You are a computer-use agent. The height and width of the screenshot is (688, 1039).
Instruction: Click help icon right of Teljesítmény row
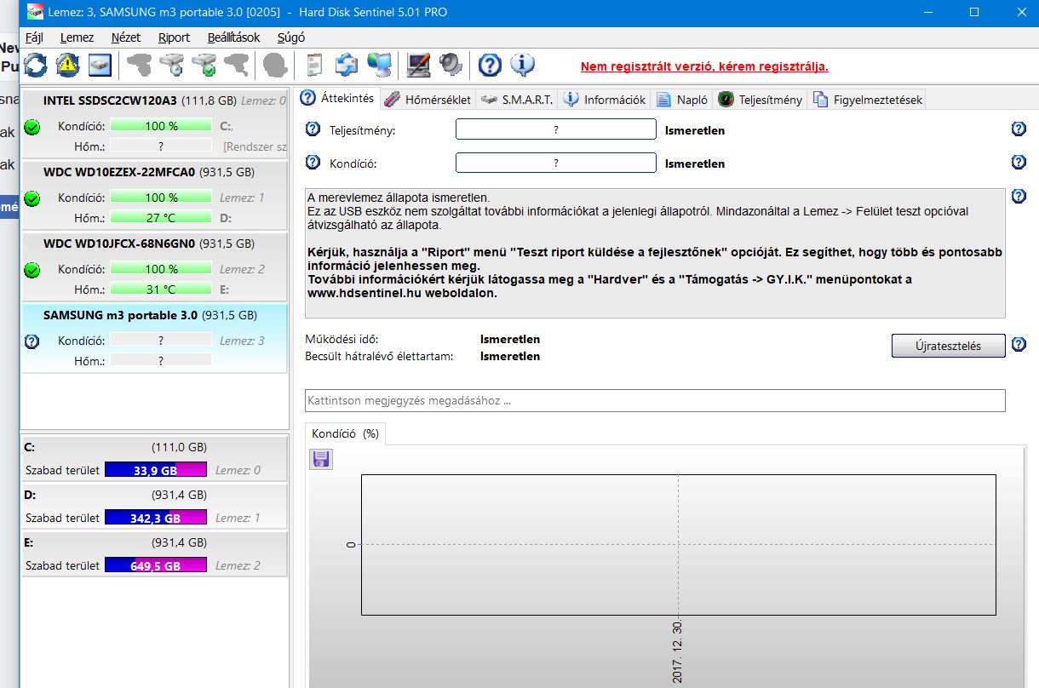[x=1019, y=129]
